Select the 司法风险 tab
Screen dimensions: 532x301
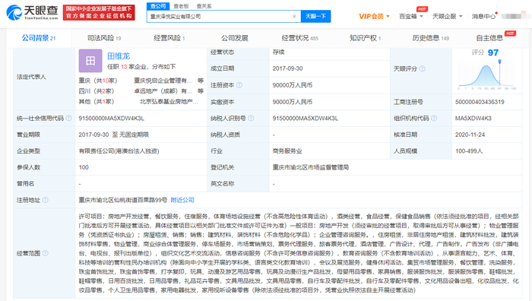point(104,38)
